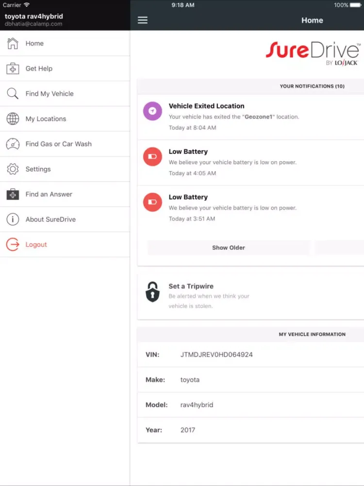The height and width of the screenshot is (486, 364).
Task: Click the account name toyota rav4hybrid
Action: coord(34,17)
